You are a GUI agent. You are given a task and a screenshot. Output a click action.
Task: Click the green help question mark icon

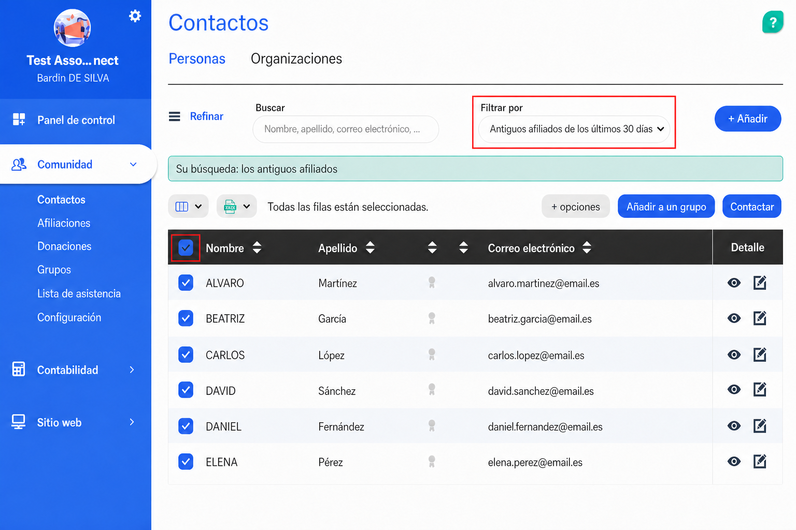pos(773,22)
